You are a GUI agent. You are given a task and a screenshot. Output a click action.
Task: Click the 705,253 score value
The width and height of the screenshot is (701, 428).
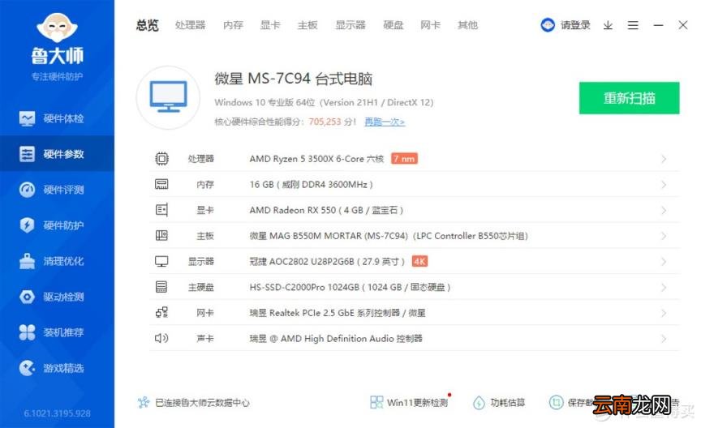coord(325,122)
